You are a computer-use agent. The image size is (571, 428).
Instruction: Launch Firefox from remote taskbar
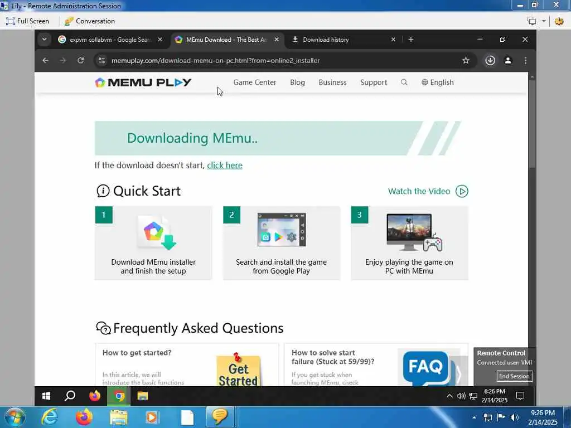pyautogui.click(x=95, y=396)
